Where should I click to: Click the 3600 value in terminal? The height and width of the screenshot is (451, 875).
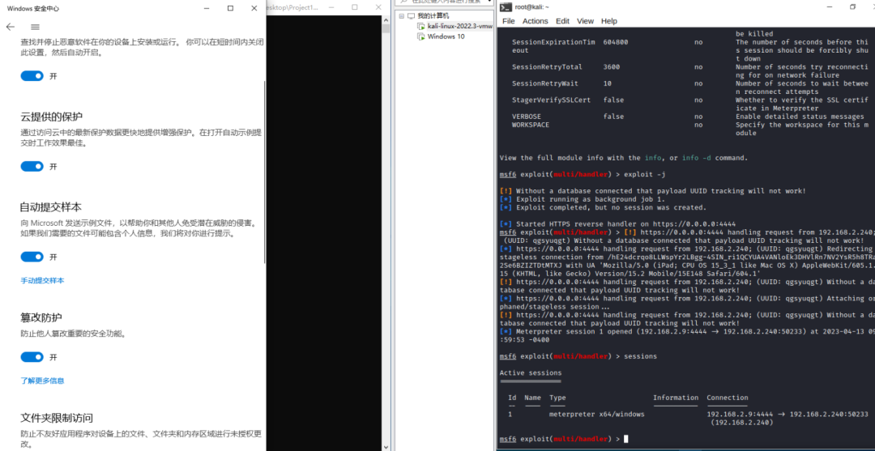pos(611,67)
